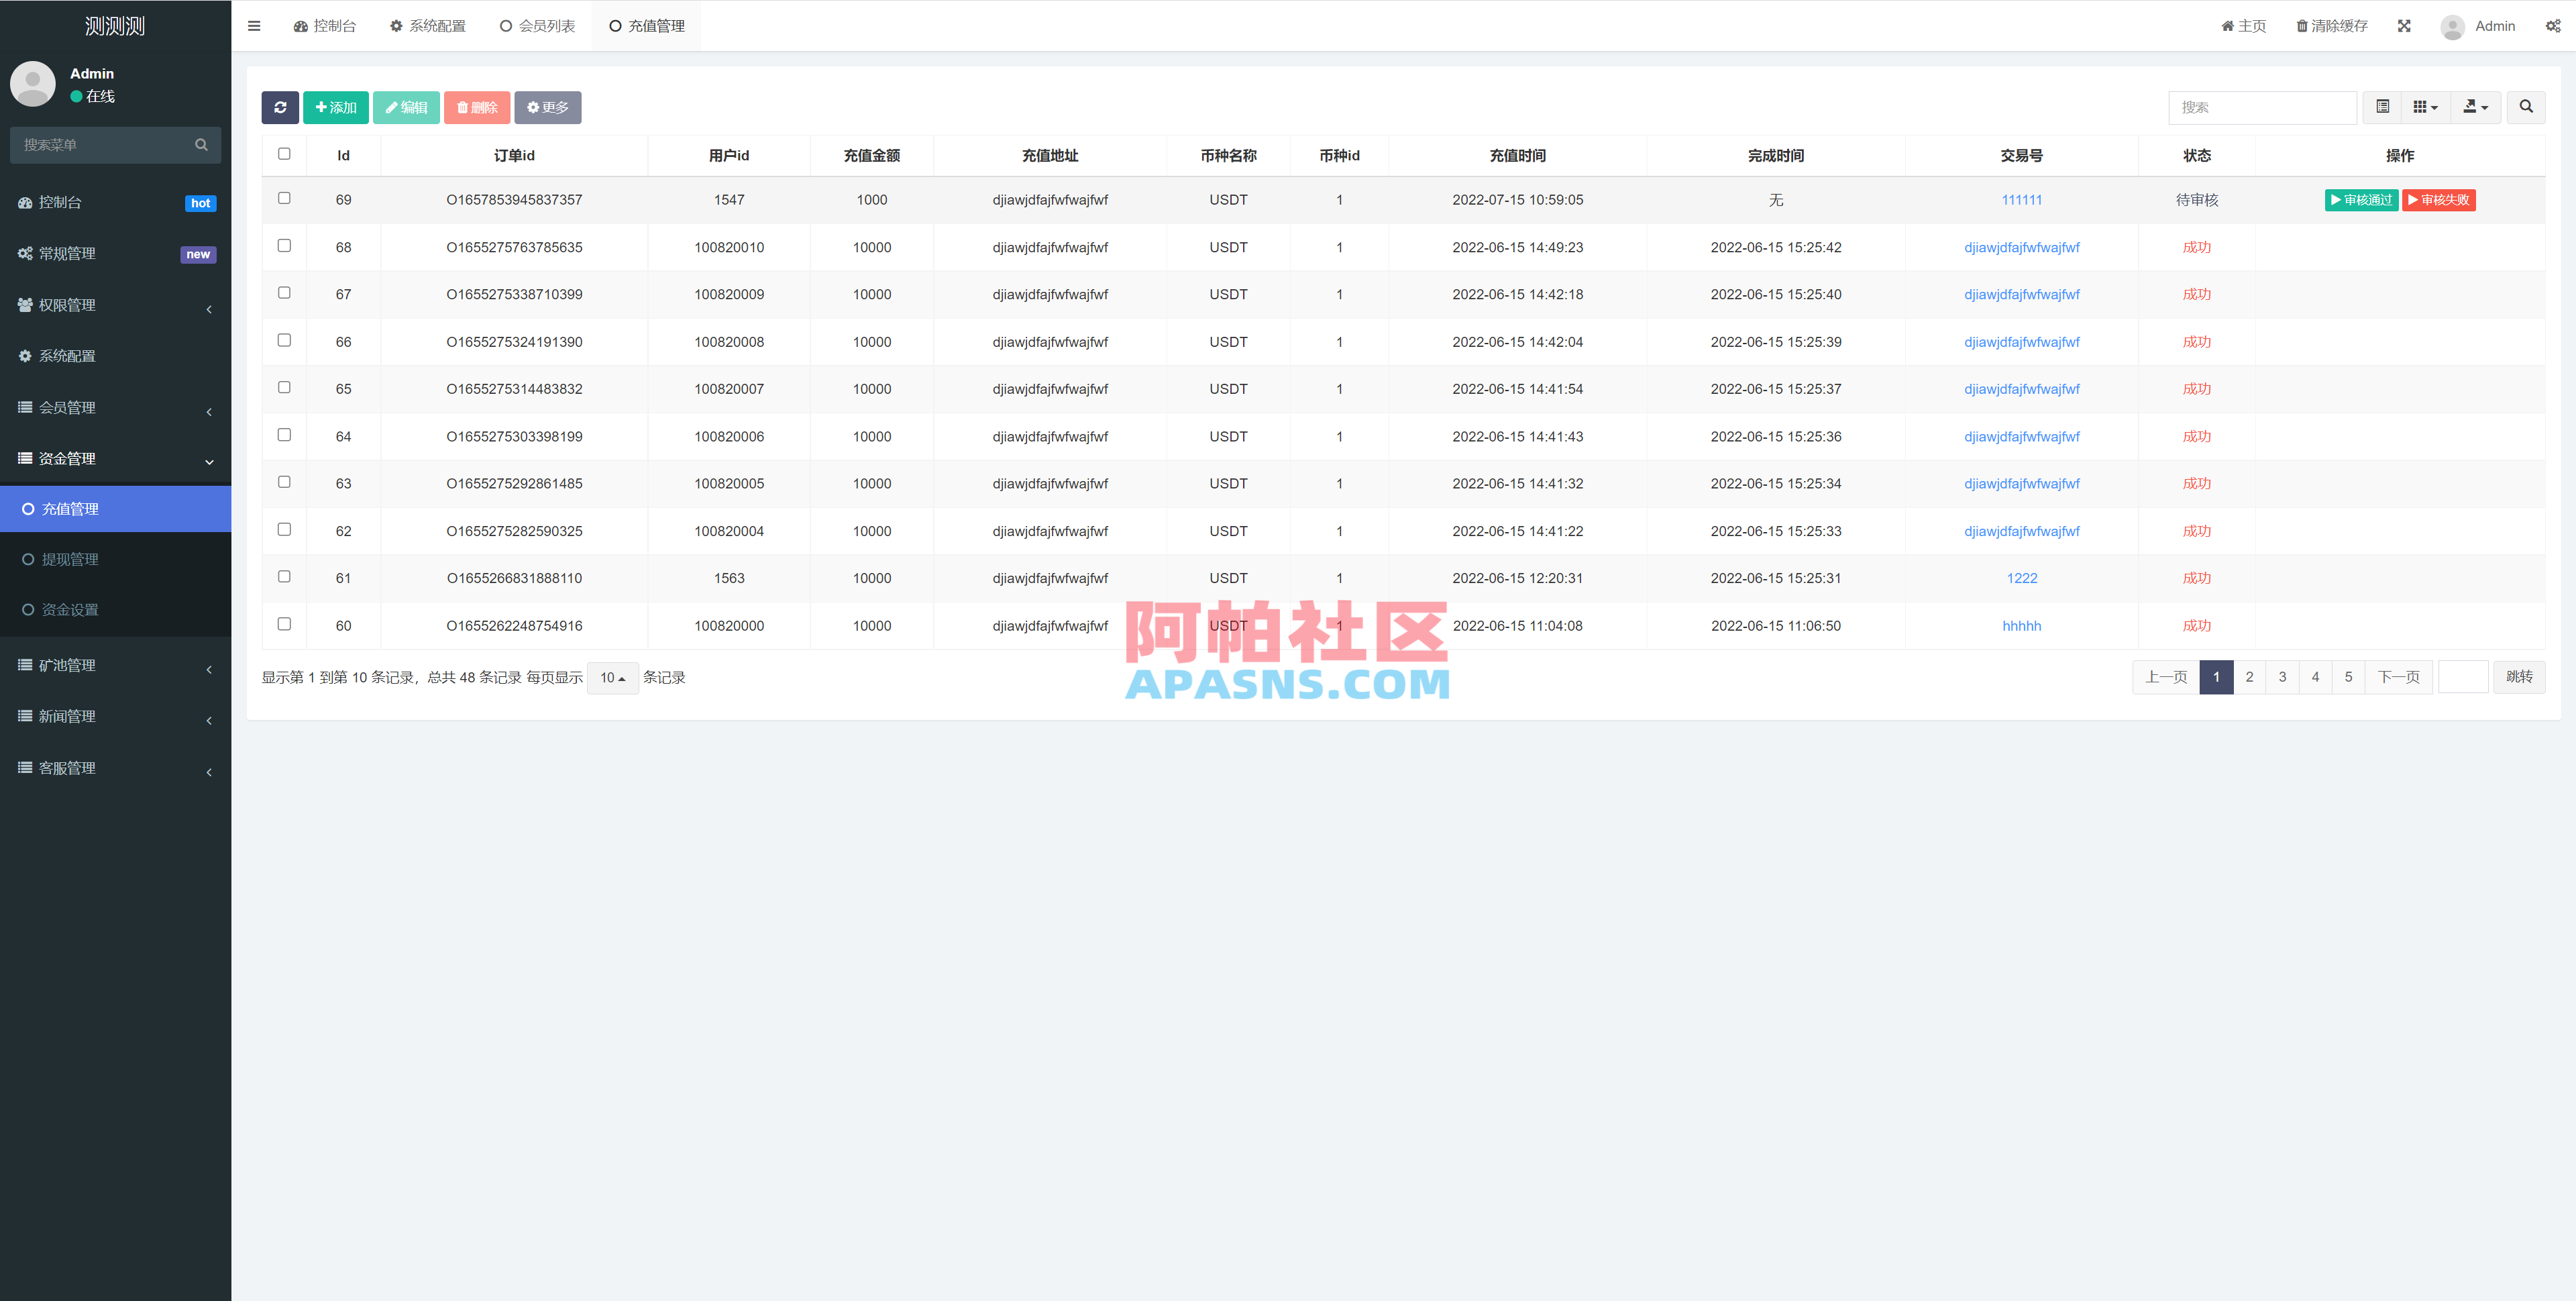Check the checkbox for record id 60
This screenshot has height=1301, width=2576.
[x=284, y=624]
